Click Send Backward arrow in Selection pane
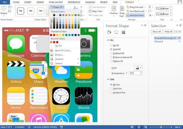The height and width of the screenshot is (129, 183). (x=180, y=32)
